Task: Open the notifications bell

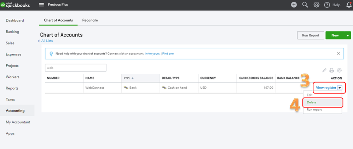Action: click(349, 5)
